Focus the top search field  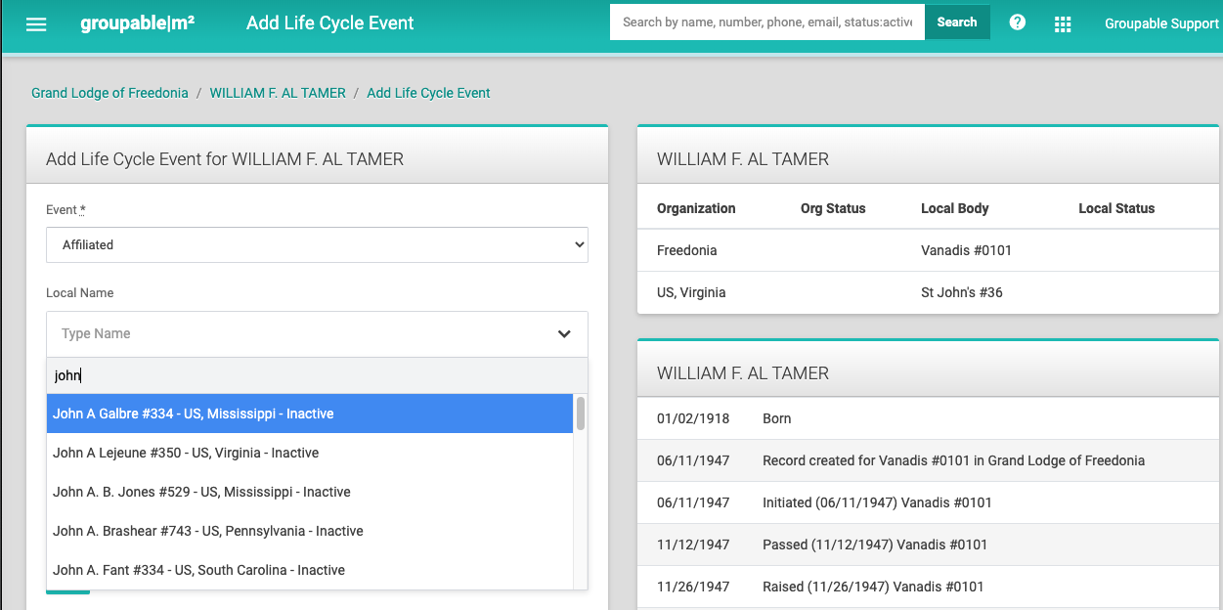(767, 22)
